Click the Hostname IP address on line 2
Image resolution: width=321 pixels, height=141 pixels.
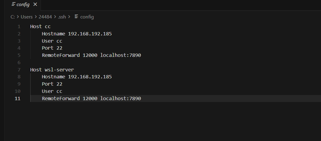[90, 34]
